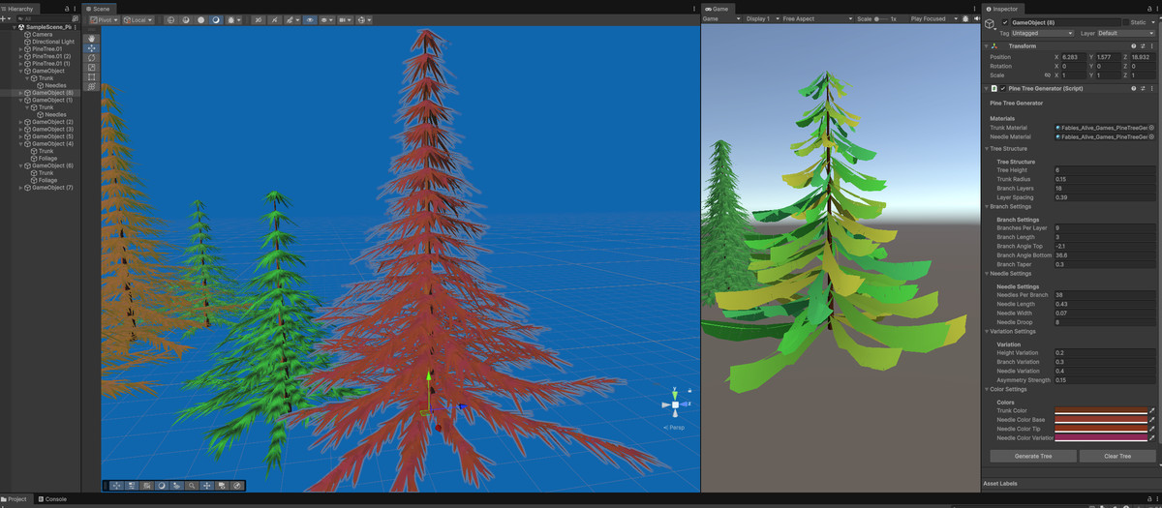Disable the Pine Tree Generator script checkbox
1162x508 pixels.
click(1003, 88)
